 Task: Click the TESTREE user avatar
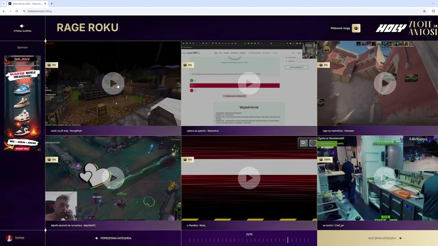coord(9,238)
